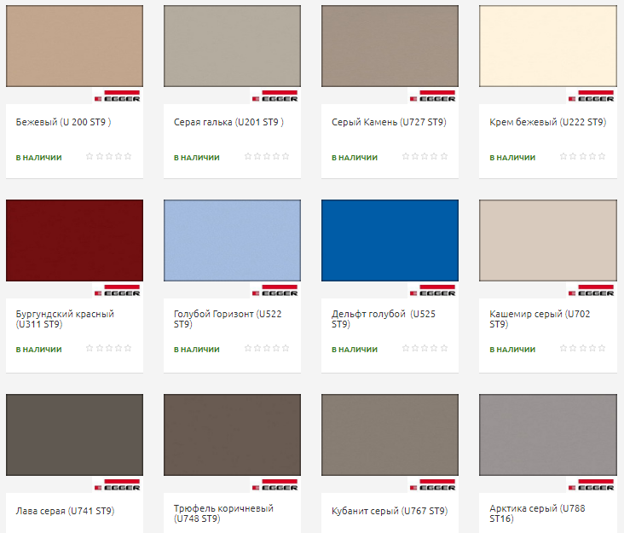
Task: Click the EGGER logo under Дельфт голубой swatch
Action: 432,290
